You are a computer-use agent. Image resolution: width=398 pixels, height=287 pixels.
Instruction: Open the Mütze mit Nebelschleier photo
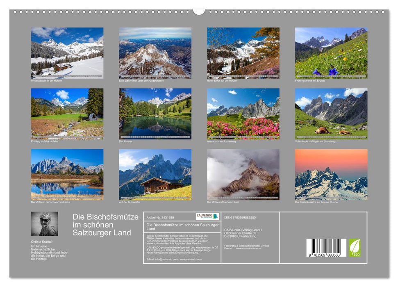pos(243,175)
